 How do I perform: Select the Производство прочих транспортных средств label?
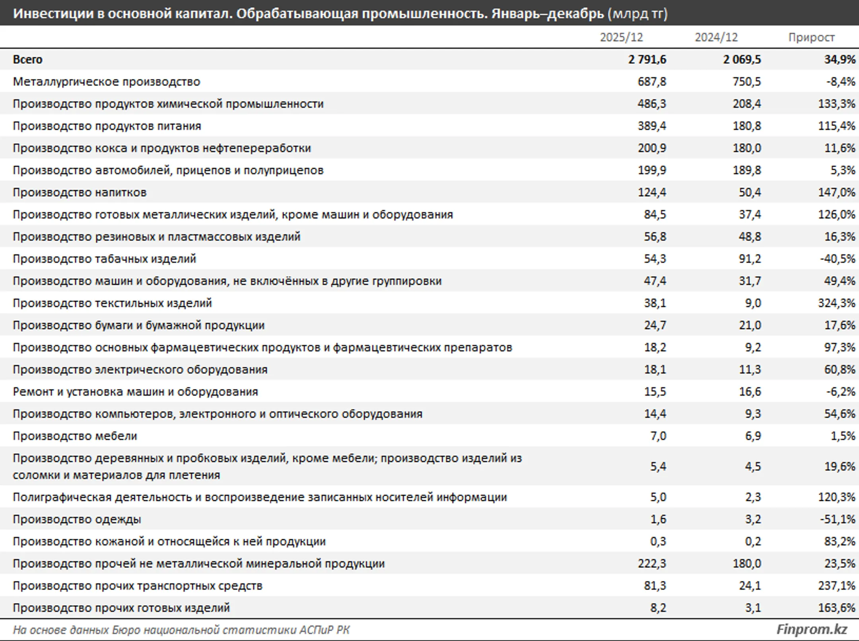(138, 586)
